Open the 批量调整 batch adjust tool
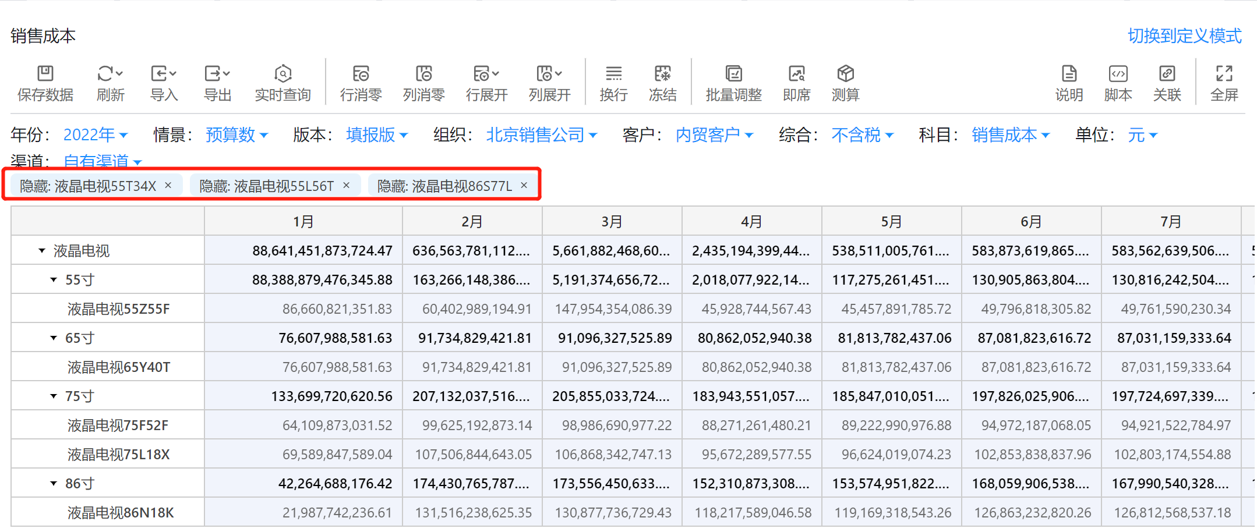The image size is (1257, 532). tap(733, 74)
